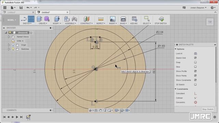Click the Redo arrow
The height and width of the screenshot is (123, 219).
coord(36,8)
